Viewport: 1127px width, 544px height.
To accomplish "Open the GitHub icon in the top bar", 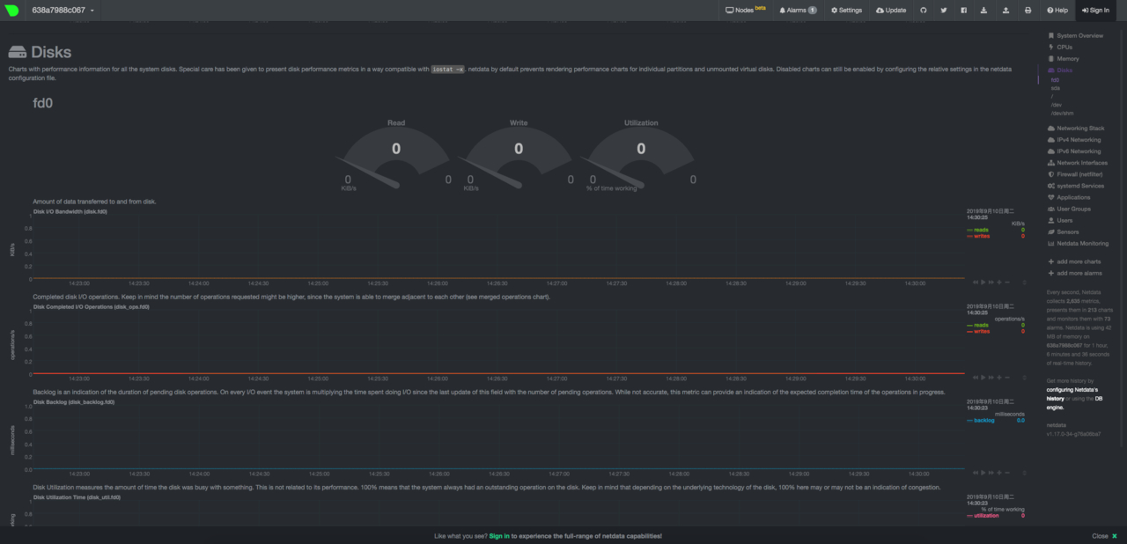I will click(924, 11).
